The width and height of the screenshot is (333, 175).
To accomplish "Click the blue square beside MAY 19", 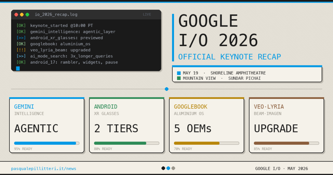I will 179,73.
